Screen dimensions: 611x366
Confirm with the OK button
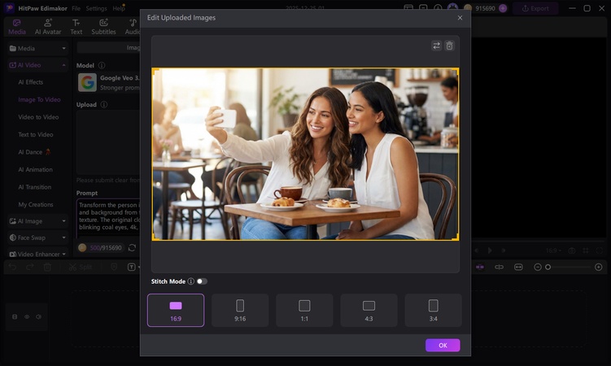coord(443,345)
